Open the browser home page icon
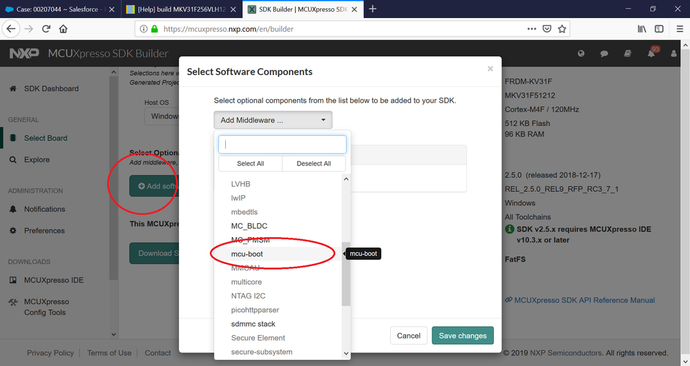 (64, 29)
